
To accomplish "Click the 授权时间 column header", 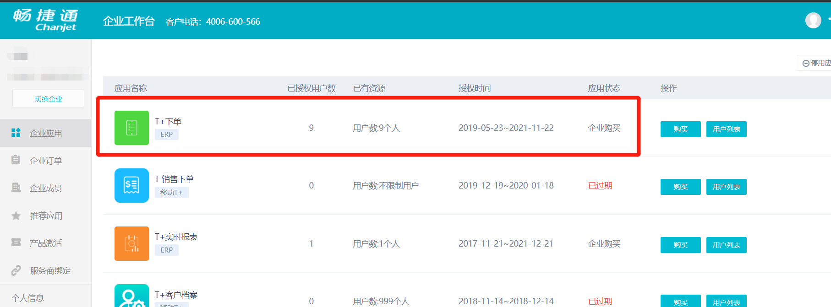I will (475, 88).
